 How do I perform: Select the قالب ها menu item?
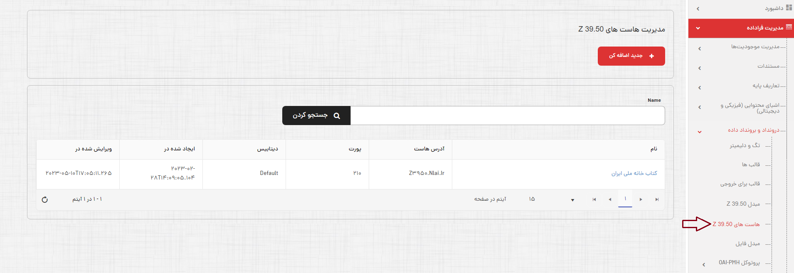pos(751,165)
